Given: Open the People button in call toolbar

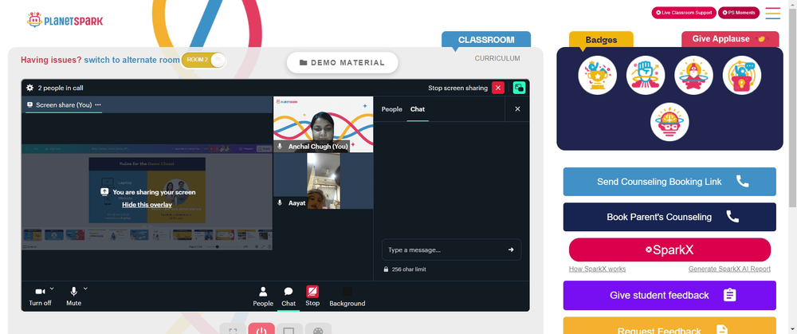Looking at the screenshot, I should (x=263, y=297).
